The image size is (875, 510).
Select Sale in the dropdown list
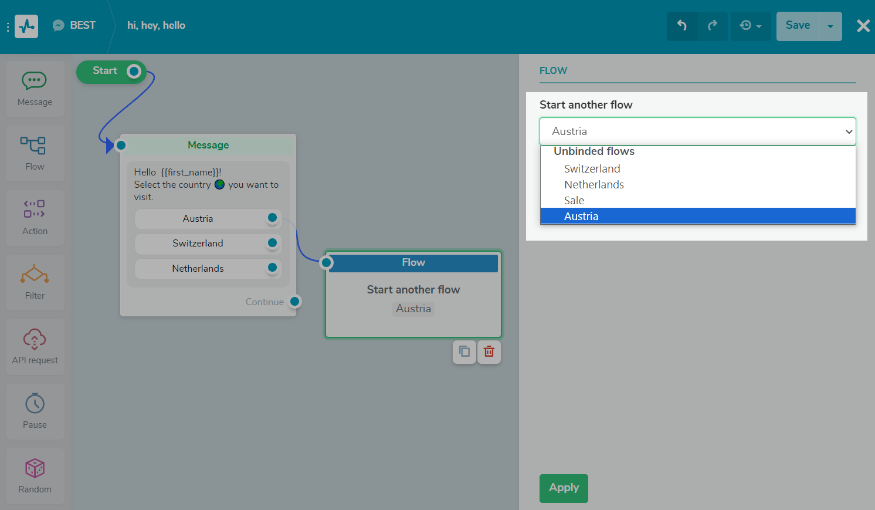(x=574, y=201)
